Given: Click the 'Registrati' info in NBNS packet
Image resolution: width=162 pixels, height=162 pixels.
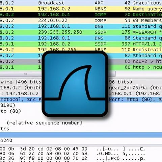Looking at the screenshot, I should [x=147, y=50].
